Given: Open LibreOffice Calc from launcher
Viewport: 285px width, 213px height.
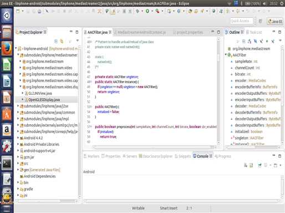Looking at the screenshot, I should tap(7, 65).
